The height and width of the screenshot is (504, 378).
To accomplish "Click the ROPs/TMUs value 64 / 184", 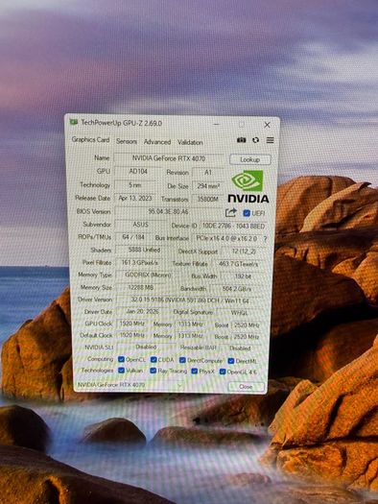I will pyautogui.click(x=133, y=237).
